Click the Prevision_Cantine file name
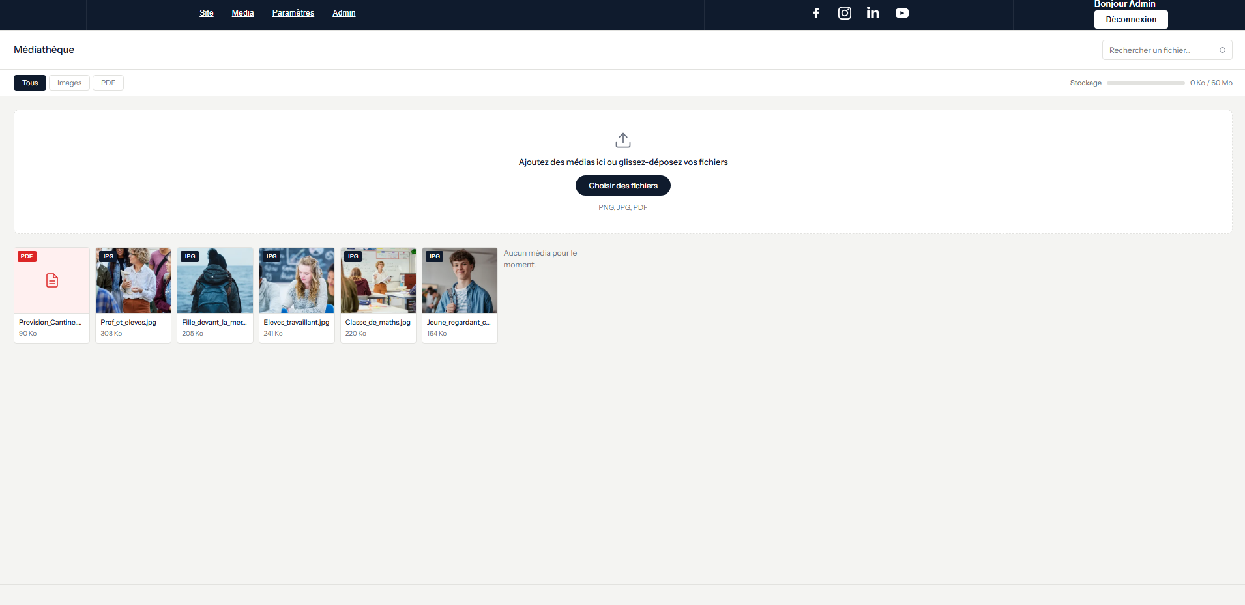1245x605 pixels. [x=50, y=322]
